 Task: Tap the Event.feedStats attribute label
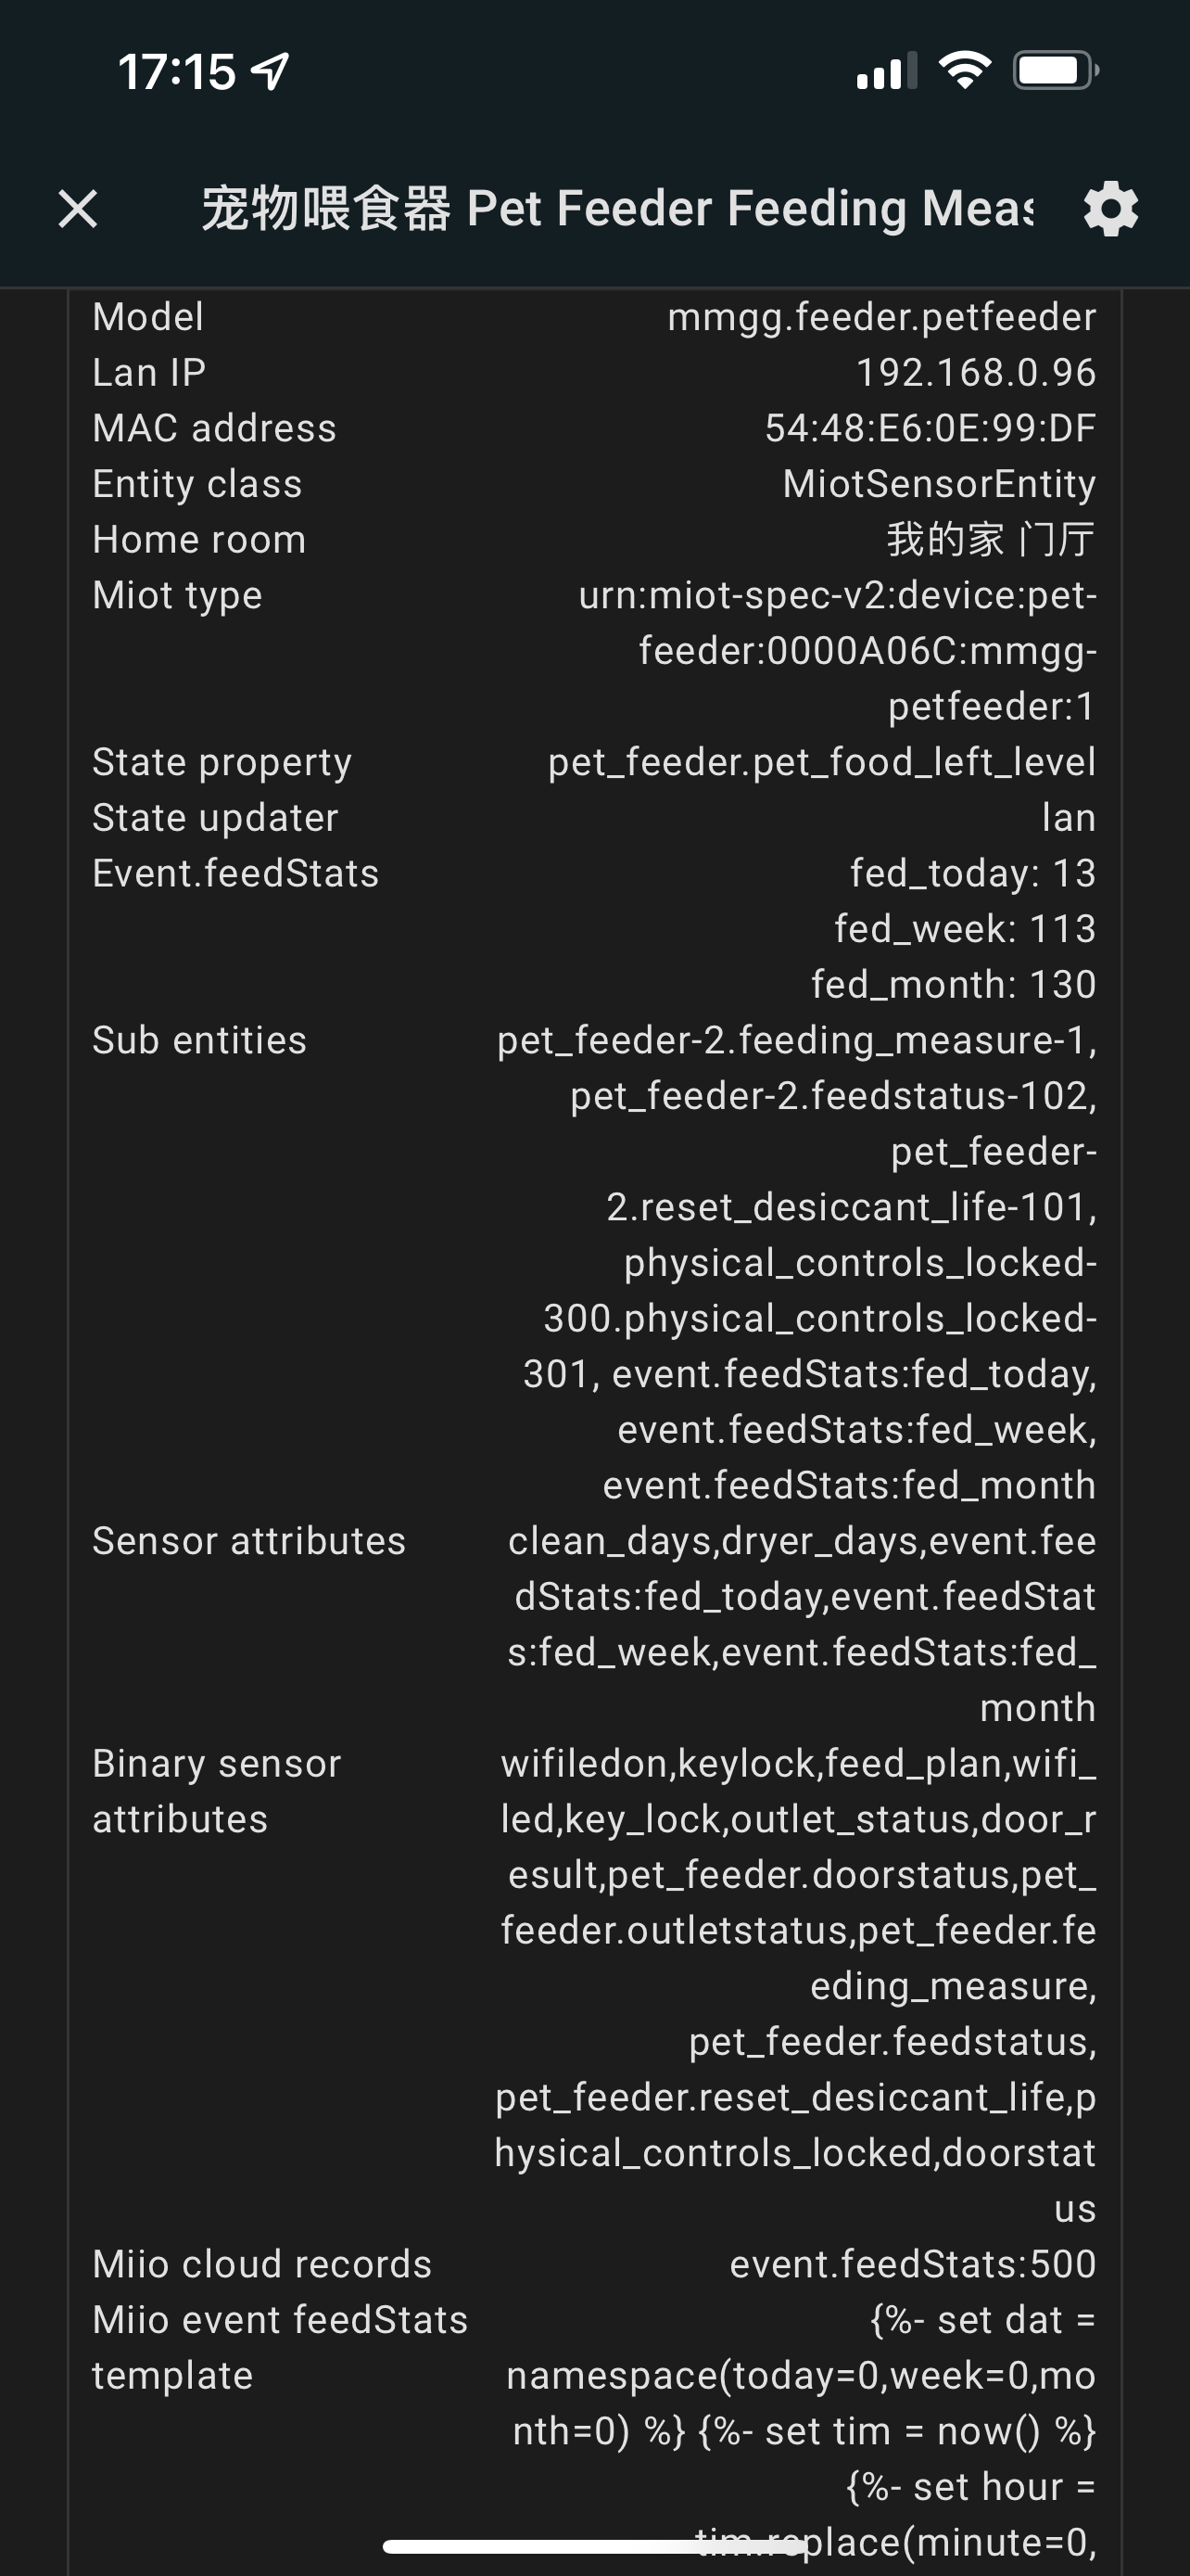click(235, 872)
